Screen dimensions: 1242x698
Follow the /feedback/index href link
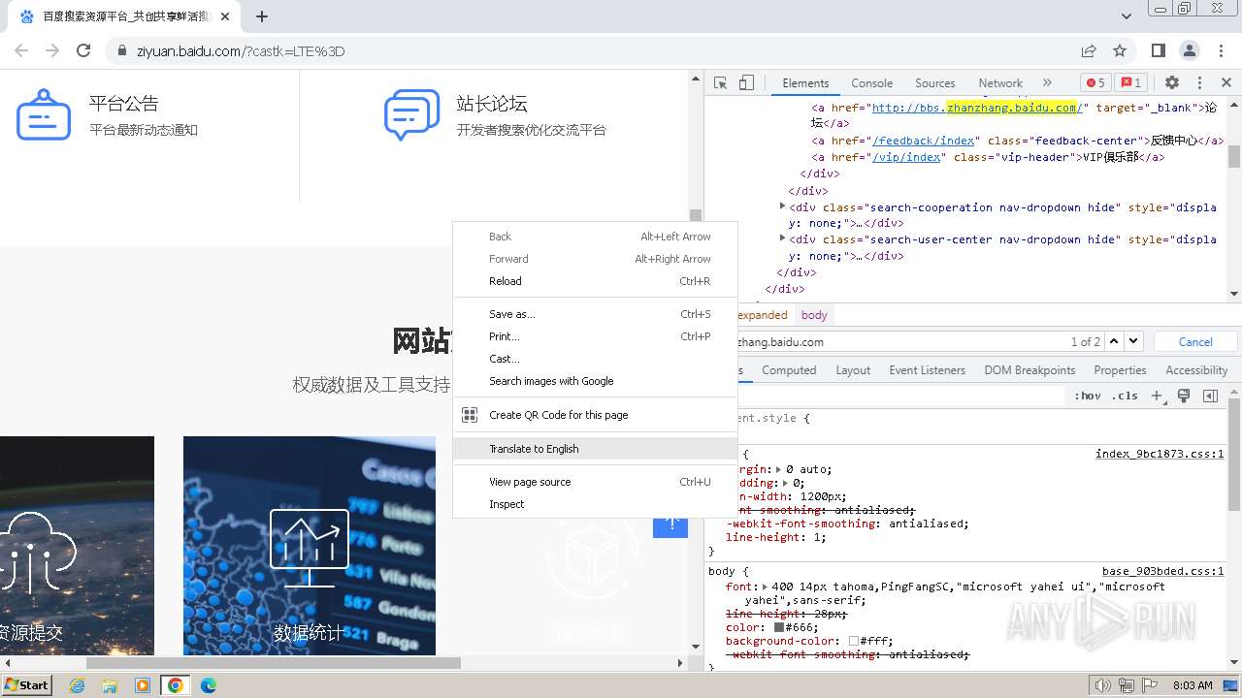(923, 141)
